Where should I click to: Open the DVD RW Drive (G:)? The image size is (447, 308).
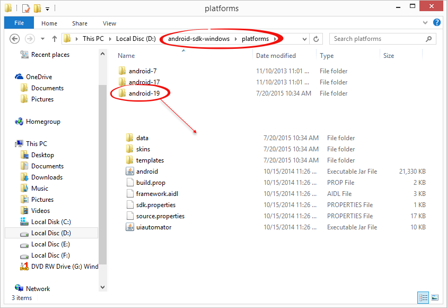click(64, 267)
